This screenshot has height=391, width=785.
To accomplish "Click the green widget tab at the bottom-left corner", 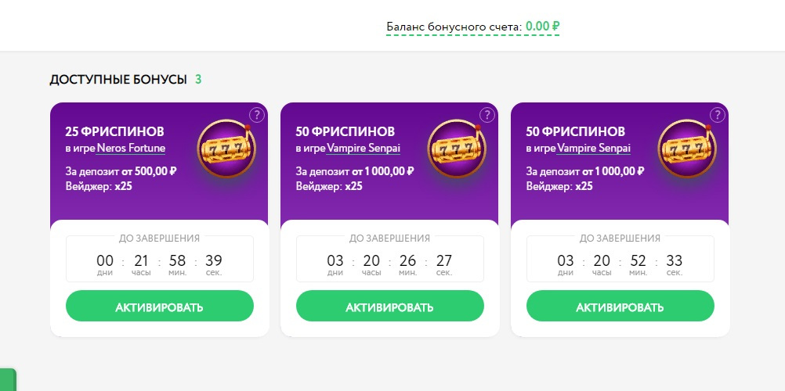I will [7, 380].
